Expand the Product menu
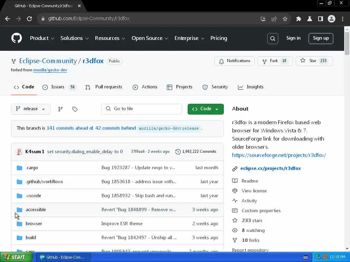350x262 pixels. pyautogui.click(x=42, y=38)
